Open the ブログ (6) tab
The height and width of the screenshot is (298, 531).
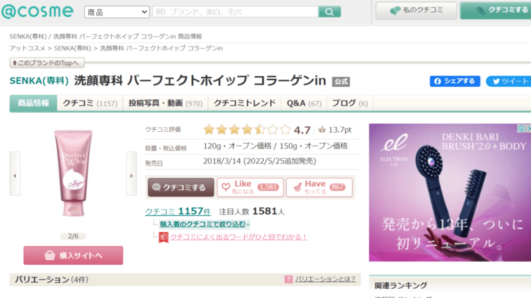pyautogui.click(x=350, y=103)
